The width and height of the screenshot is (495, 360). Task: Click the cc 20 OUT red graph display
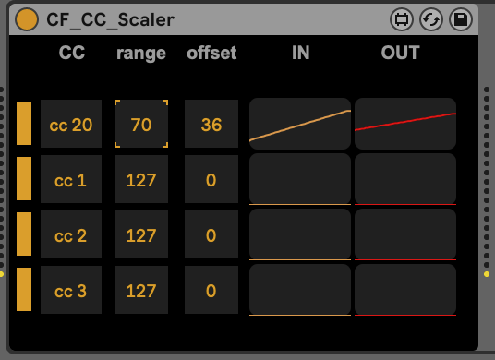[x=405, y=124]
